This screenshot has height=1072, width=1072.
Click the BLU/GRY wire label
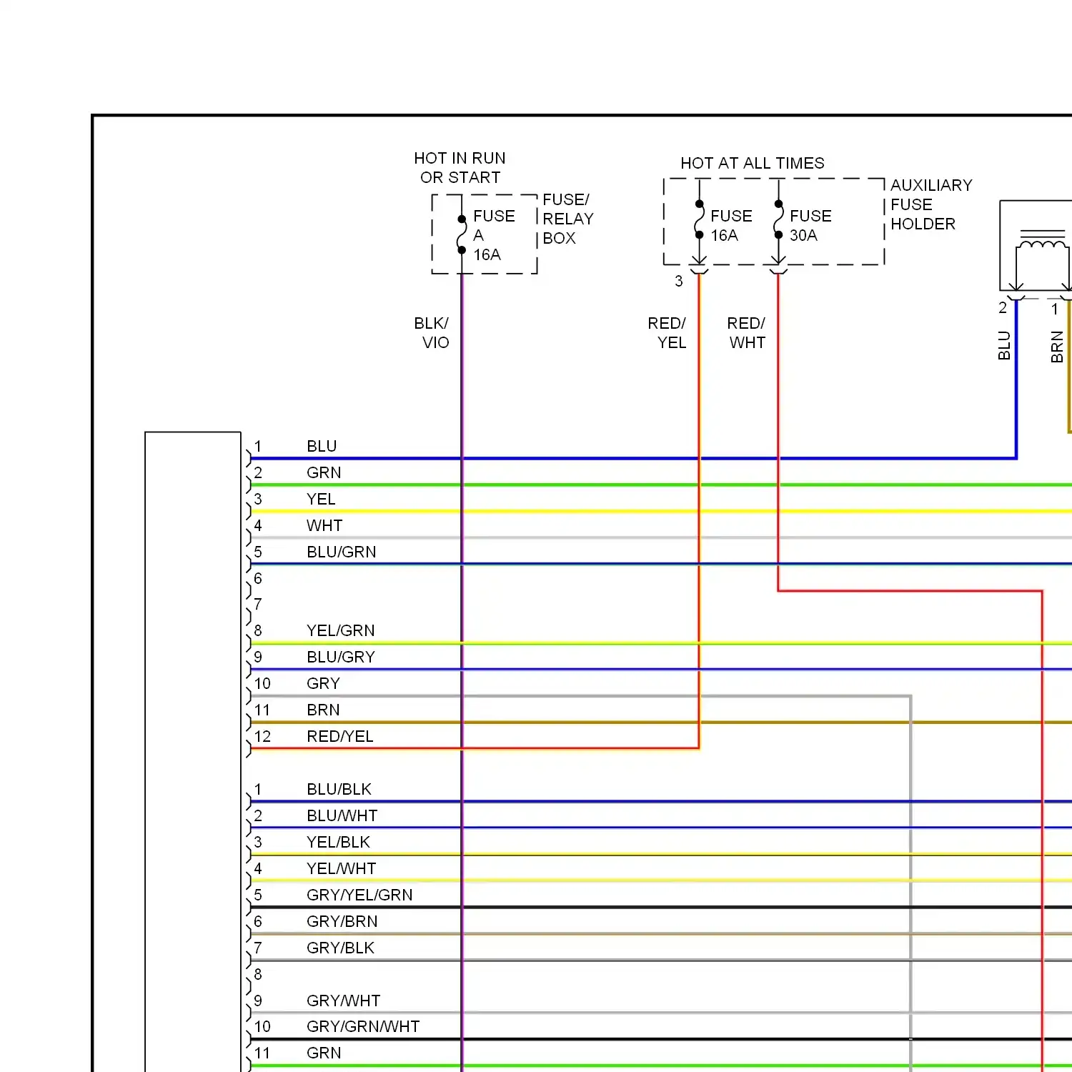click(x=341, y=657)
